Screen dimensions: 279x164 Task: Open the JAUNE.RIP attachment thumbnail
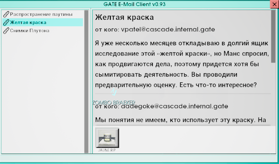pos(107,138)
